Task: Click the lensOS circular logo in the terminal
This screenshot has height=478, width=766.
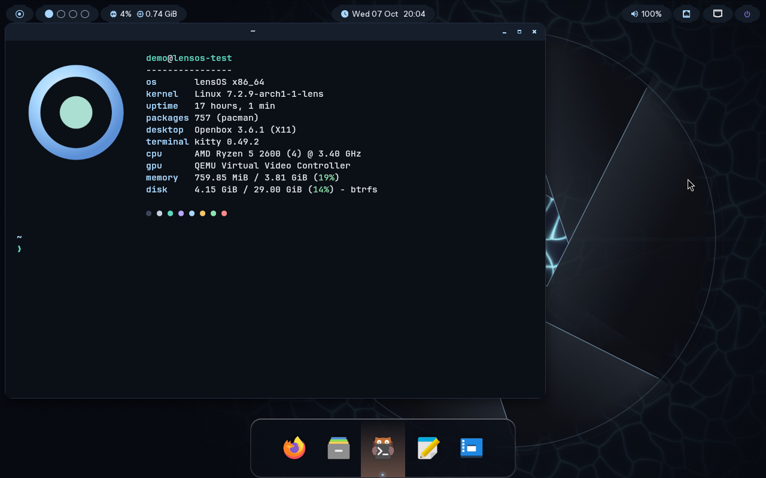Action: click(76, 112)
